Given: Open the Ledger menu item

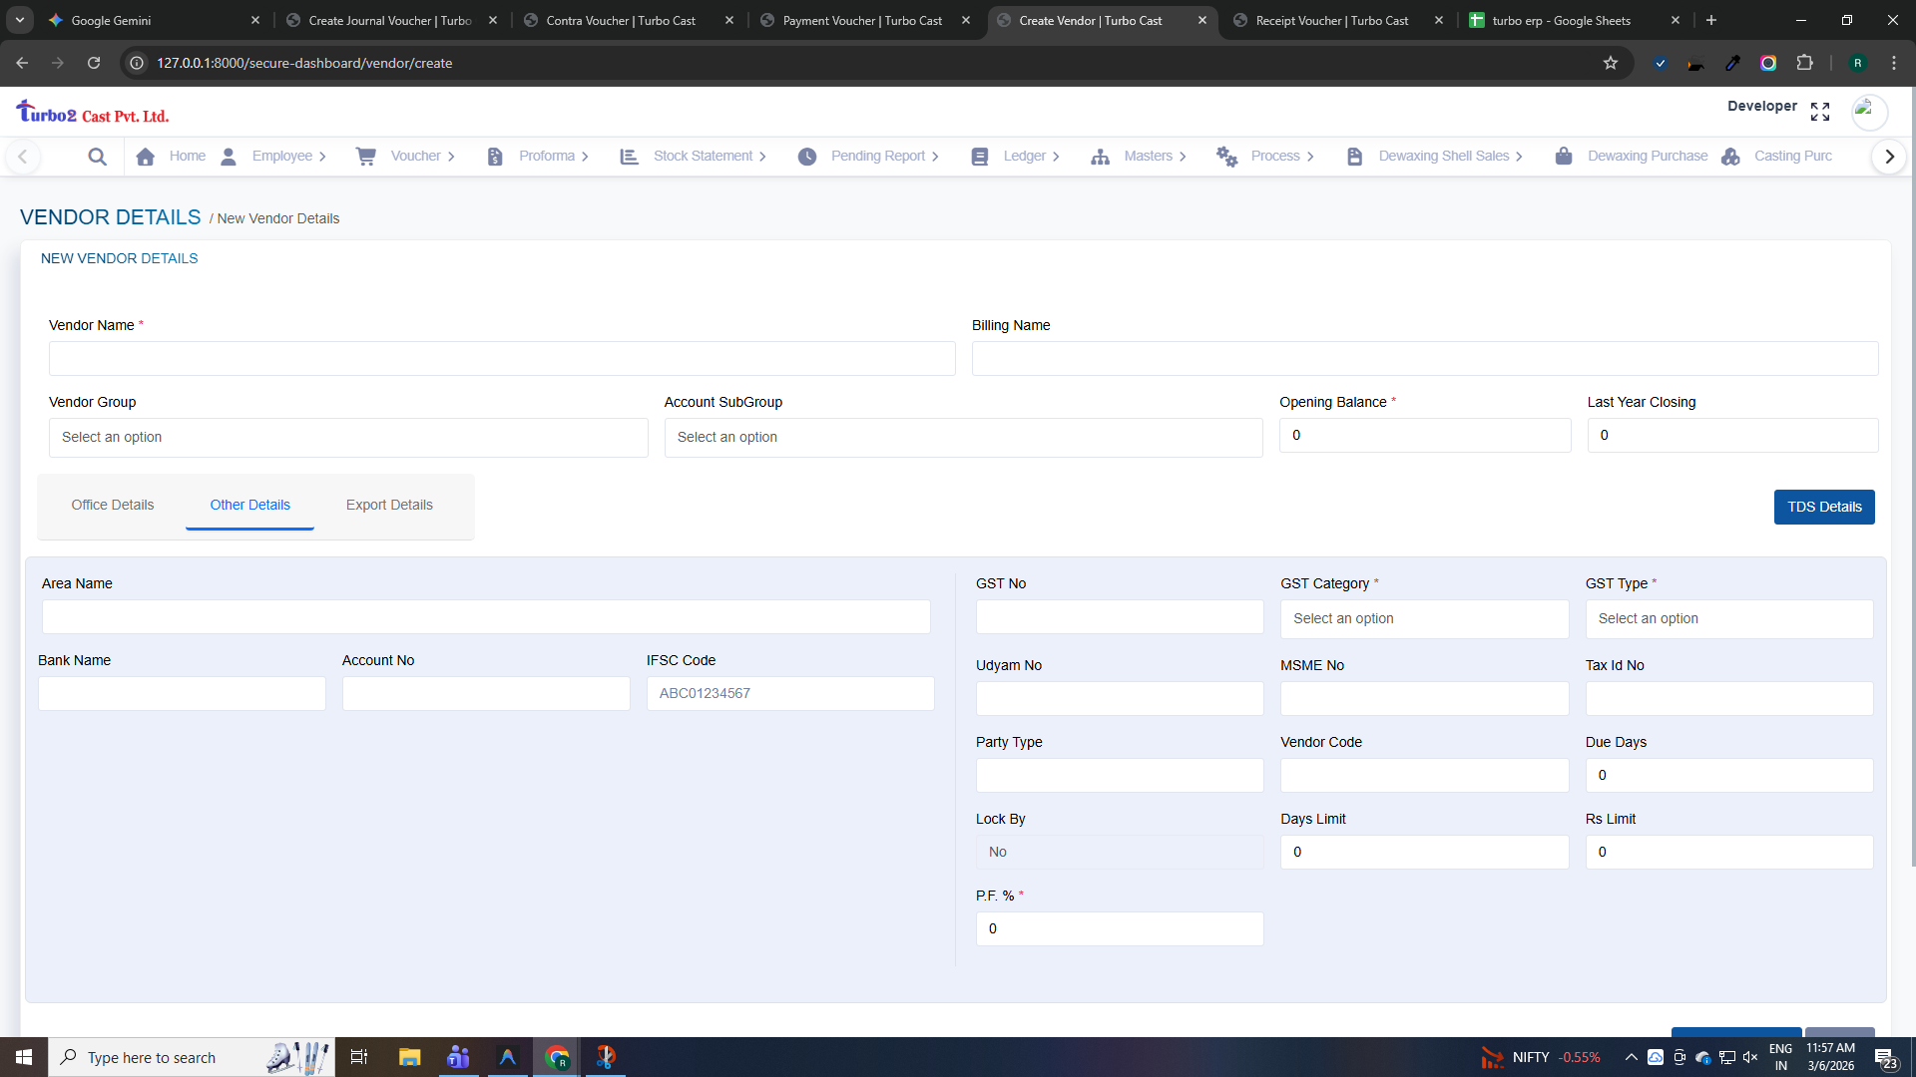Looking at the screenshot, I should pos(1024,157).
